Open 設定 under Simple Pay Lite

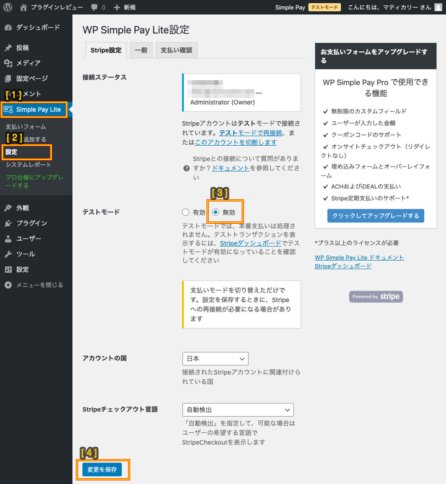12,152
